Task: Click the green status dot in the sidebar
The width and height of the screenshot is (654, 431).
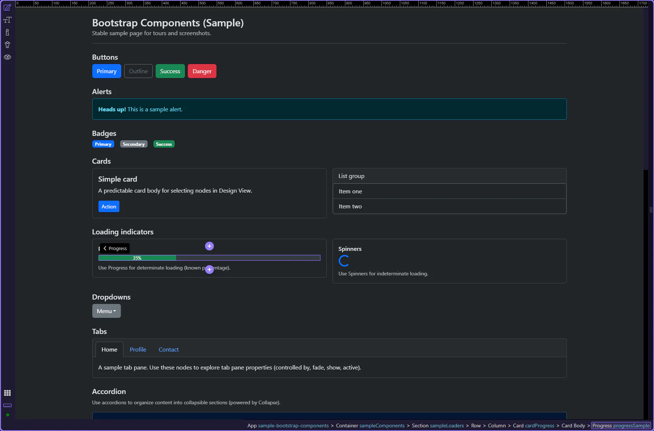Action: pyautogui.click(x=8, y=415)
